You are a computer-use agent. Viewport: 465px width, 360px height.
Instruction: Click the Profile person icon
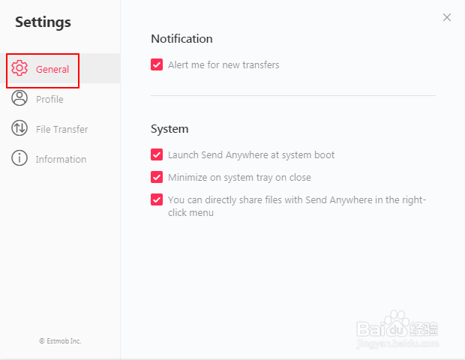19,98
